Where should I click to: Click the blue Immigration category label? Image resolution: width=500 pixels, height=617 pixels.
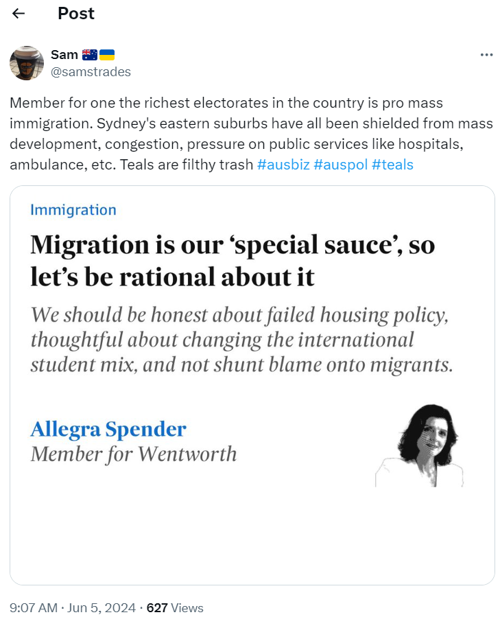[73, 210]
